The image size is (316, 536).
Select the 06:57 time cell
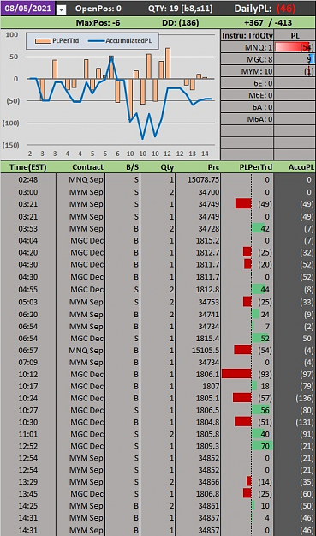tap(28, 351)
